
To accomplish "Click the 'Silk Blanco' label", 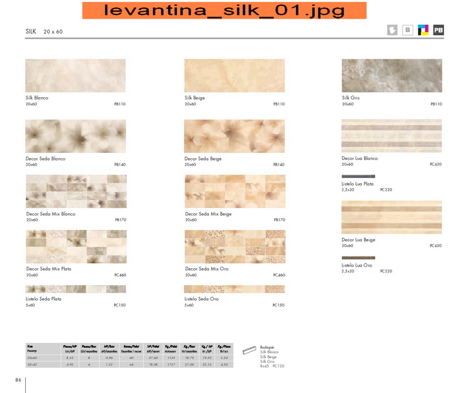I will [37, 98].
